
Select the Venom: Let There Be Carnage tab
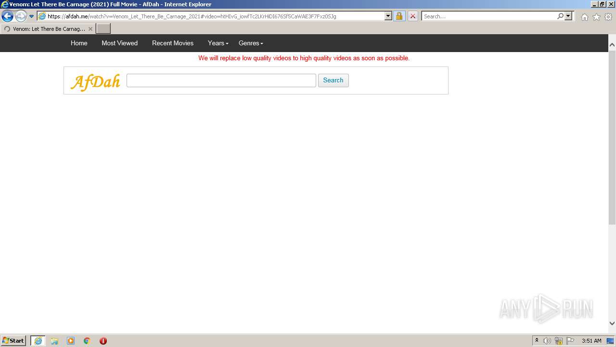(48, 29)
